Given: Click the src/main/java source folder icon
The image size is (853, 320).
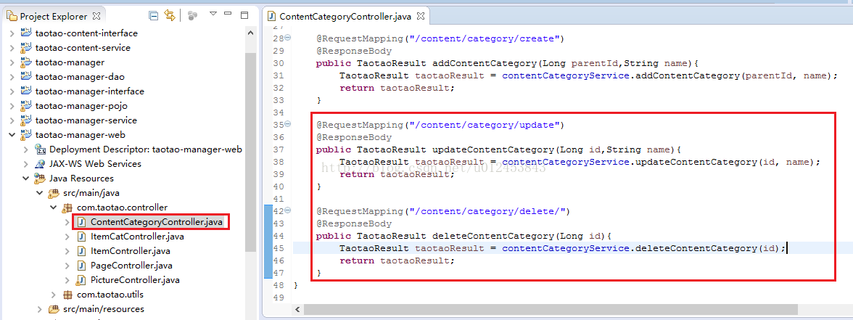Looking at the screenshot, I should 54,193.
